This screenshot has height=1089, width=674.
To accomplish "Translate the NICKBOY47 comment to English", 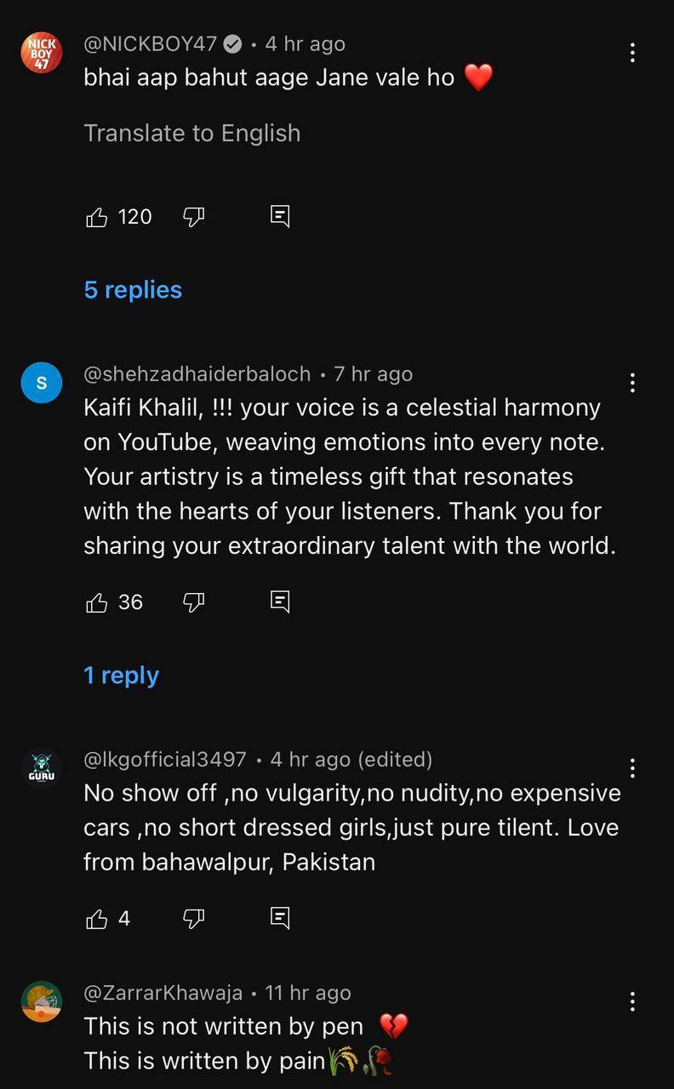I will [x=191, y=134].
